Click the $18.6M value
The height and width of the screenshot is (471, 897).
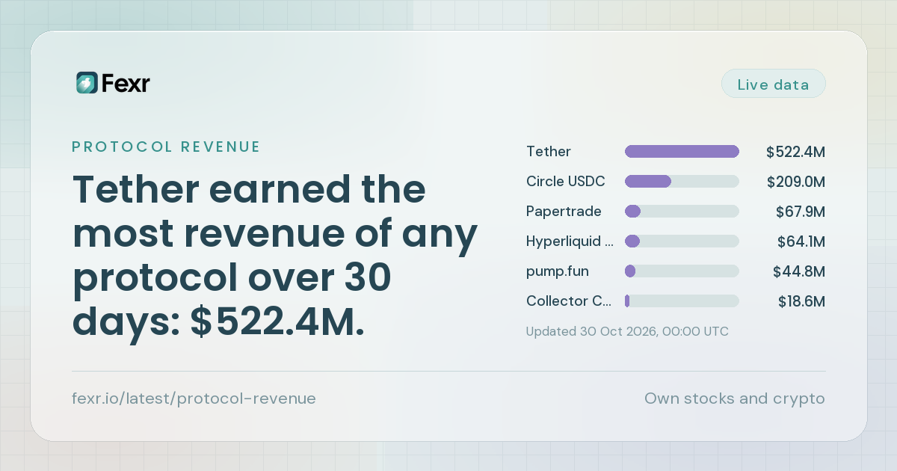pyautogui.click(x=801, y=301)
